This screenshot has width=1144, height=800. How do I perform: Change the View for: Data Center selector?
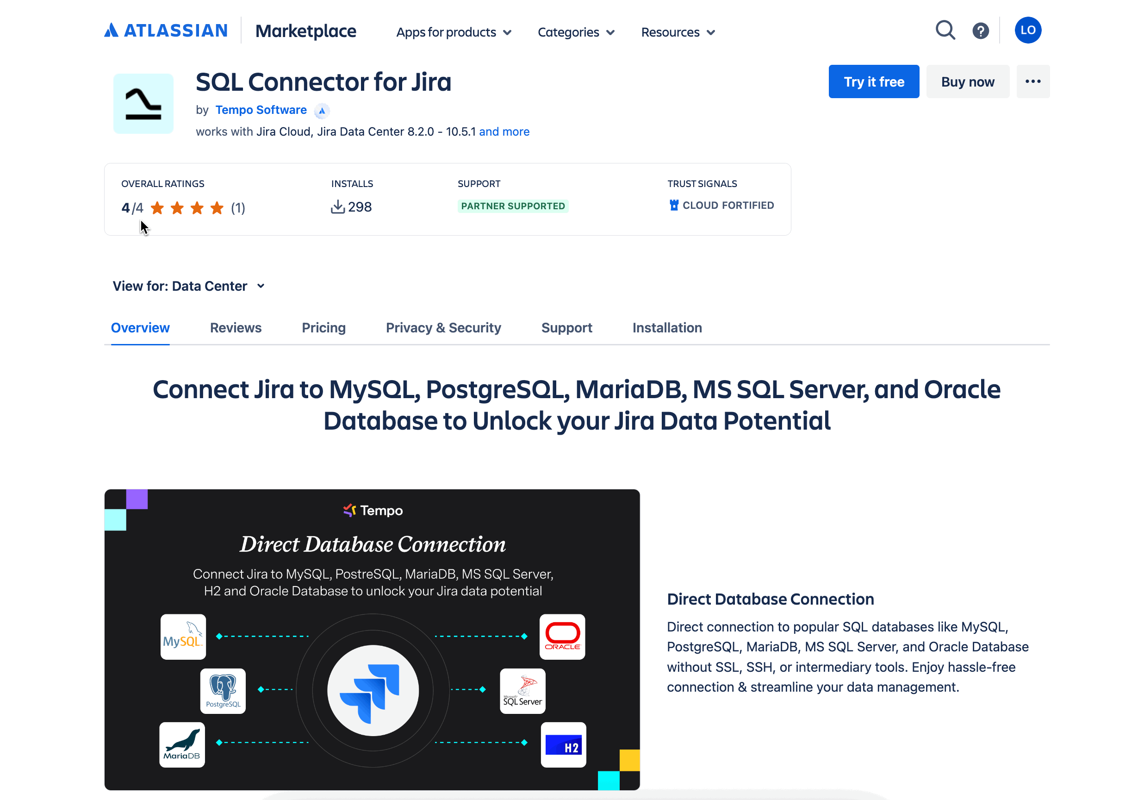(189, 286)
